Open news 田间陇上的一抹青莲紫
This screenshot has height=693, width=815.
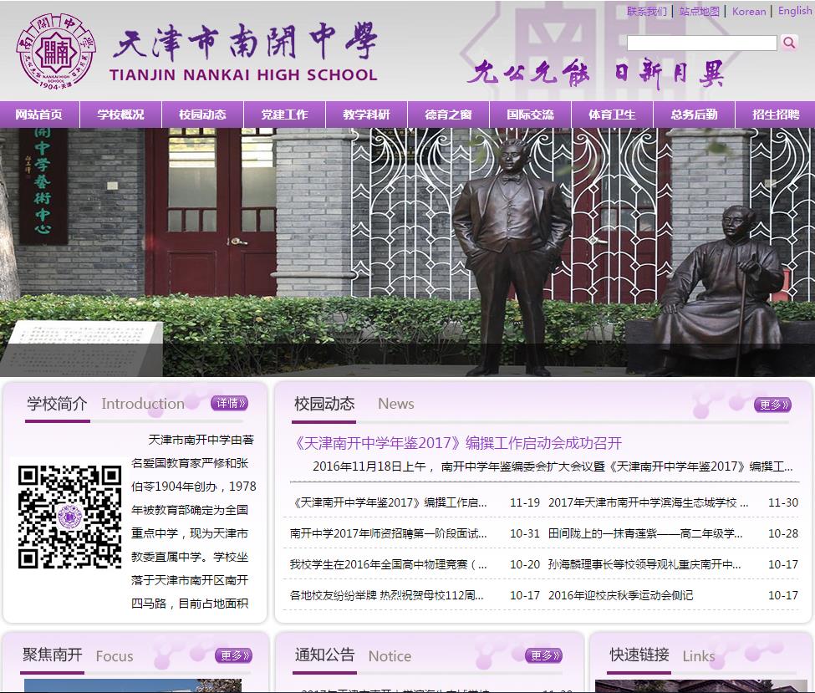coord(645,533)
